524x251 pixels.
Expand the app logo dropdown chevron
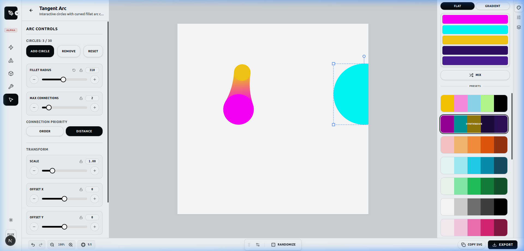point(17,13)
